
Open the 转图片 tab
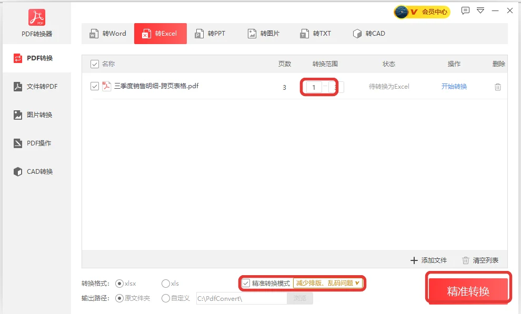click(264, 34)
